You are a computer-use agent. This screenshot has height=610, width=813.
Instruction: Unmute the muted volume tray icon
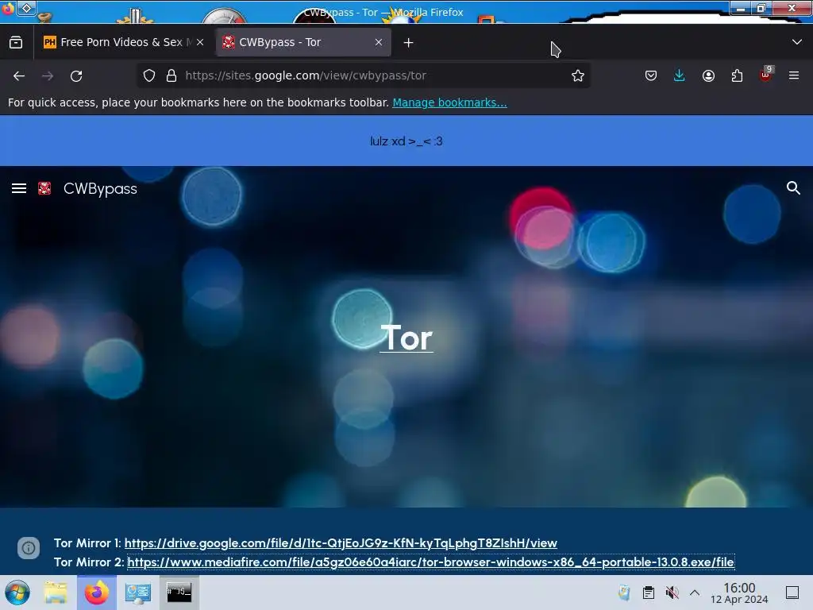point(672,593)
